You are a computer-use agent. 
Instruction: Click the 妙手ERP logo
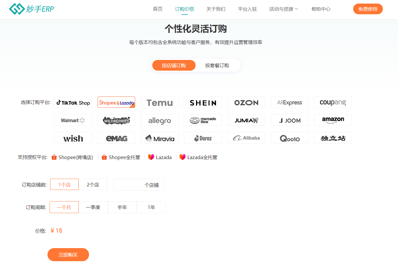31,9
